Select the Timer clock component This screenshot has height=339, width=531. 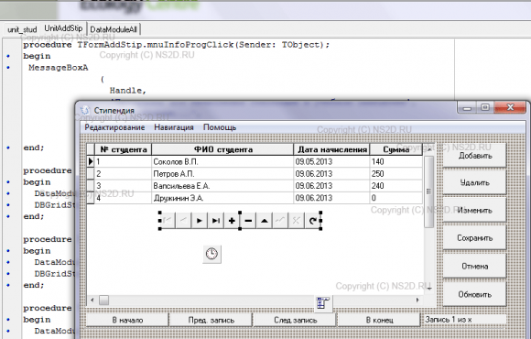pyautogui.click(x=212, y=254)
